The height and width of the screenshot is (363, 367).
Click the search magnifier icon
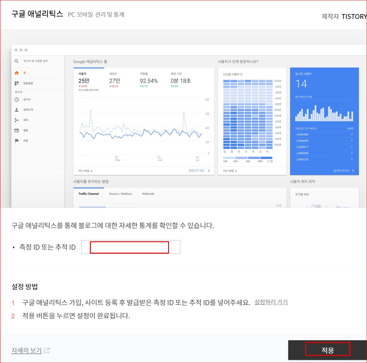16,61
